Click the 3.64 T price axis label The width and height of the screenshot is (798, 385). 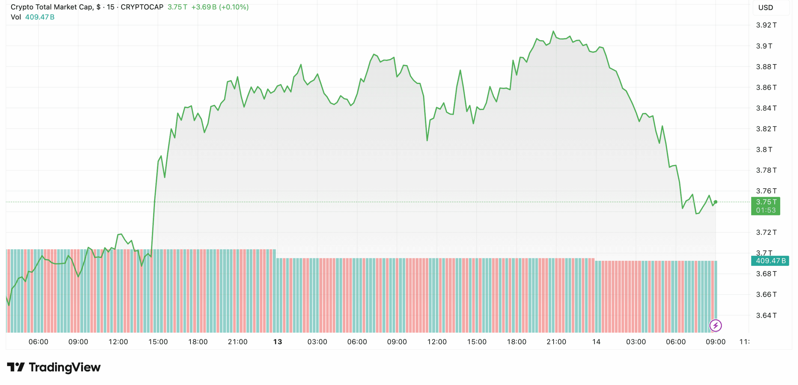click(766, 315)
